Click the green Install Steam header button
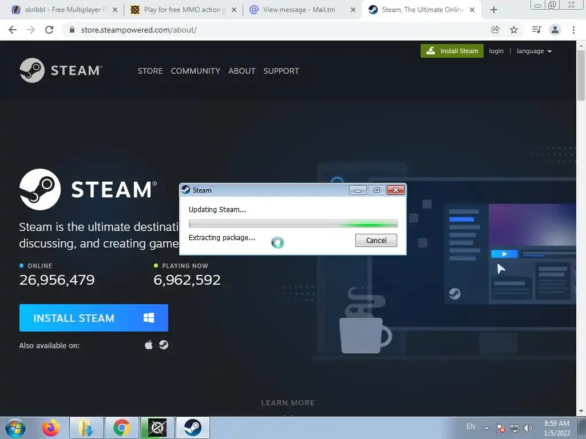 click(x=452, y=51)
